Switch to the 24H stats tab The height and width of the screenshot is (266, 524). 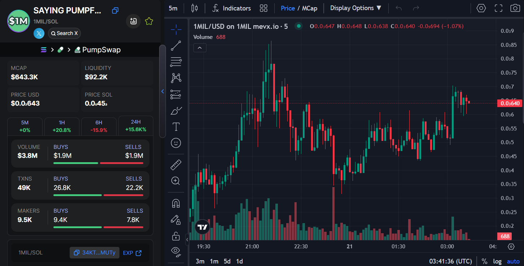pos(136,126)
